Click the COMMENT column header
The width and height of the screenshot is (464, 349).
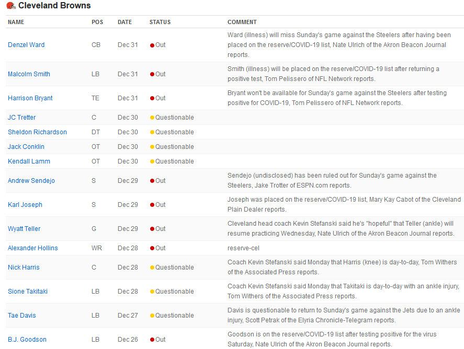coord(242,22)
